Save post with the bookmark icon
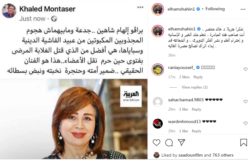 (x=243, y=143)
